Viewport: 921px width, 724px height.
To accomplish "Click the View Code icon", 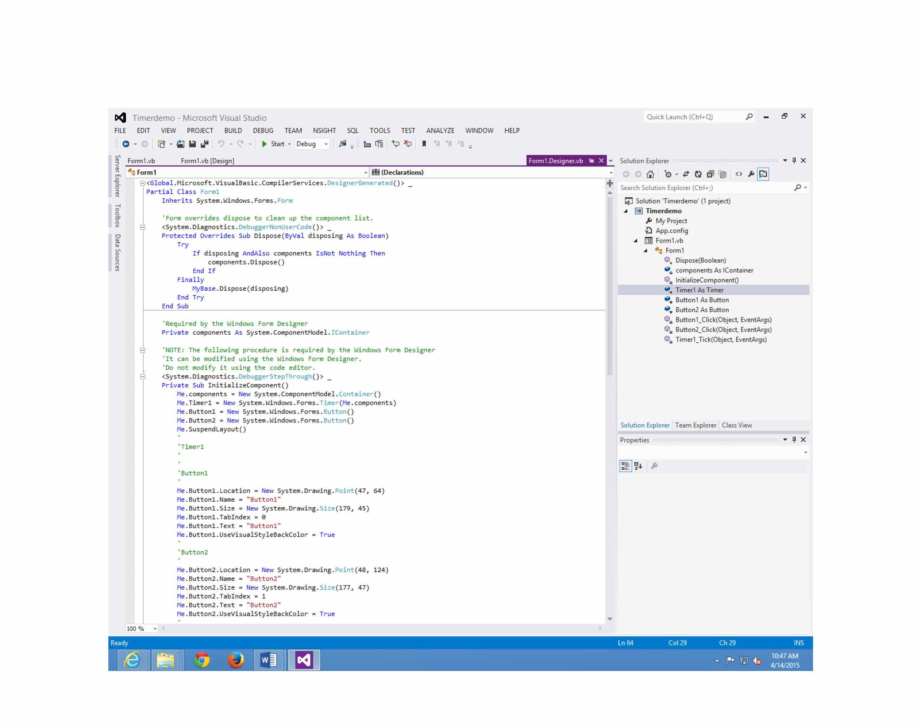I will click(739, 174).
